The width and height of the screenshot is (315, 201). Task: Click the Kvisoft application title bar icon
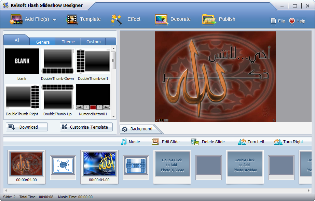tap(6, 5)
